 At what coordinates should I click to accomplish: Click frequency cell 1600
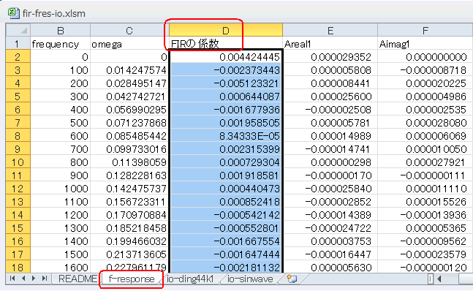[x=61, y=268]
